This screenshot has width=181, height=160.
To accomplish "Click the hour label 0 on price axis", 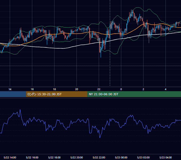I will [121, 89].
